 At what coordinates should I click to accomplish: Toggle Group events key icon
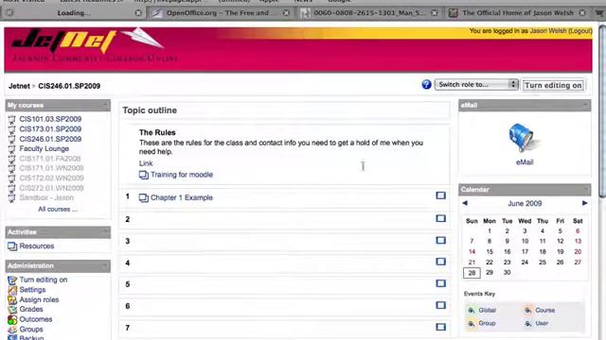(472, 323)
